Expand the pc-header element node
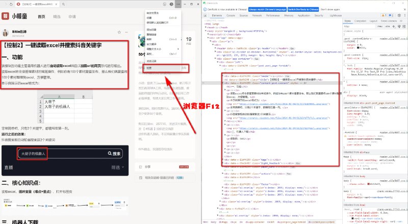Viewport: 408px width, 224px height. pyautogui.click(x=215, y=48)
